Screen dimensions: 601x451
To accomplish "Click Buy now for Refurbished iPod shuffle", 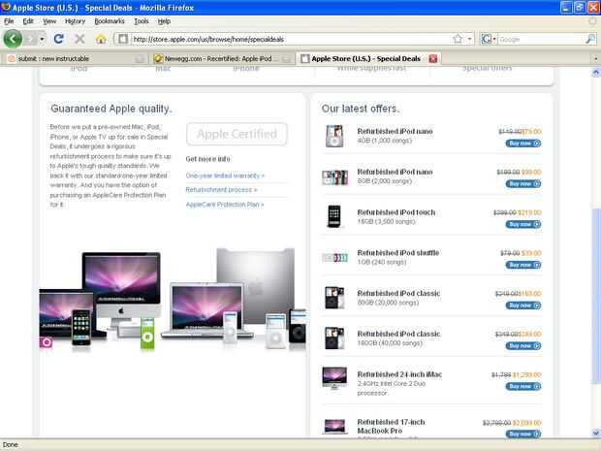I will (x=523, y=265).
